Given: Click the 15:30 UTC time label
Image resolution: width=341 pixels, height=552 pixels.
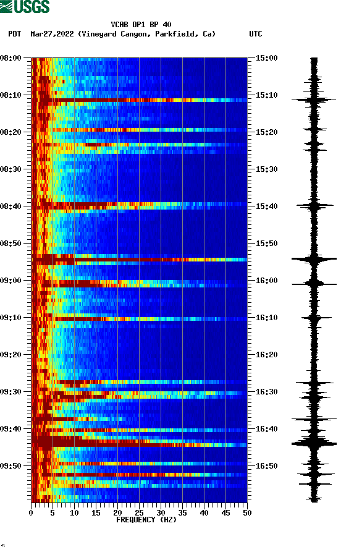Looking at the screenshot, I should point(266,169).
